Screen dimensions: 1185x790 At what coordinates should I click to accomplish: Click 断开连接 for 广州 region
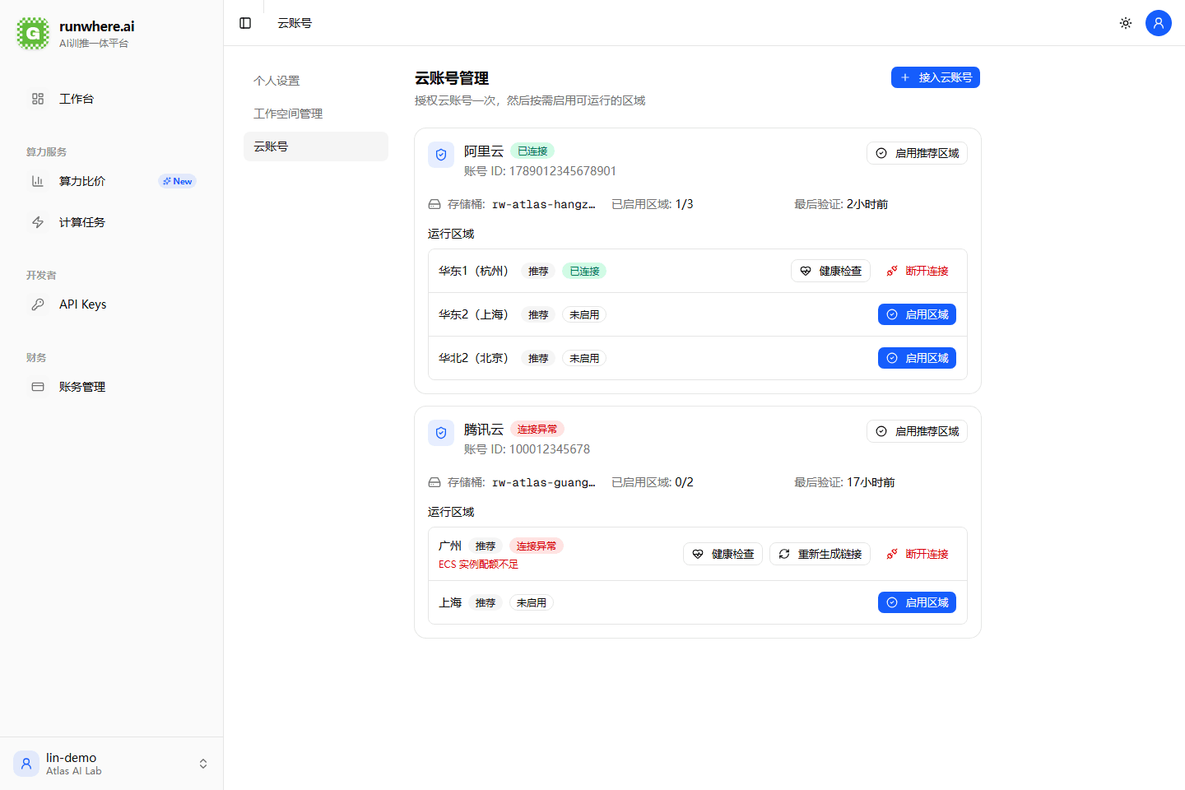tap(917, 554)
